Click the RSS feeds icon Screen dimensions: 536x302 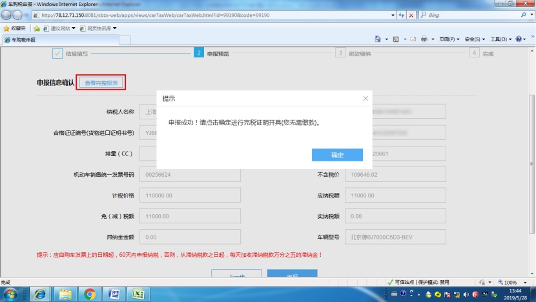(396, 39)
